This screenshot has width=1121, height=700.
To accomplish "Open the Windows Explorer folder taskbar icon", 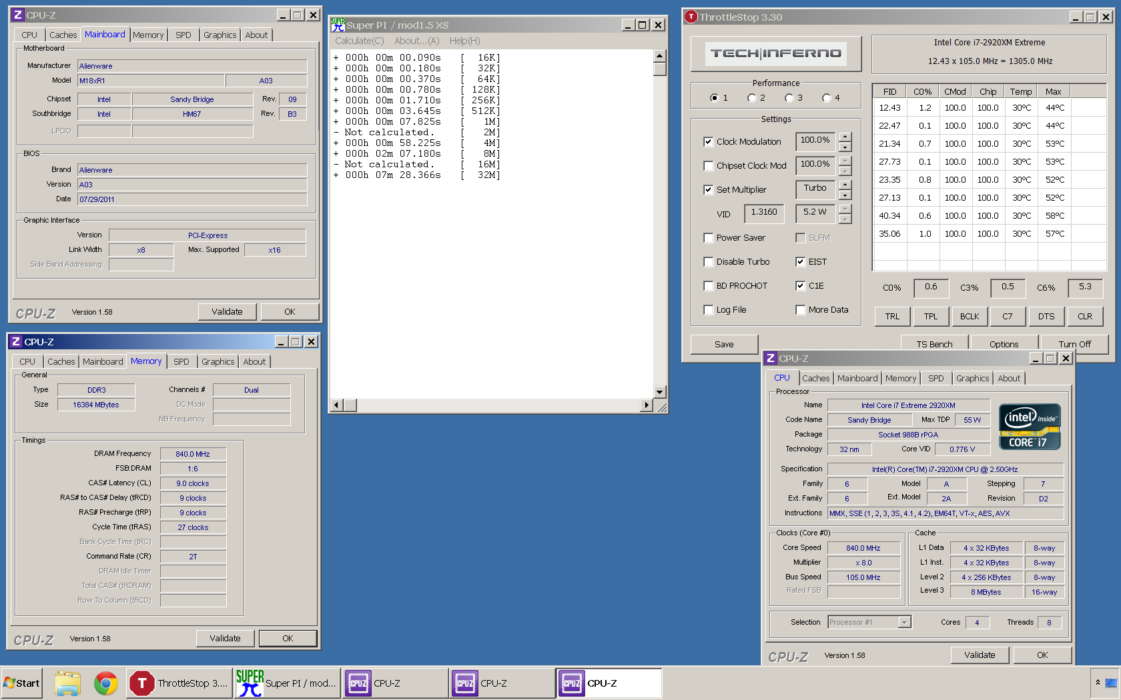I will coord(67,683).
